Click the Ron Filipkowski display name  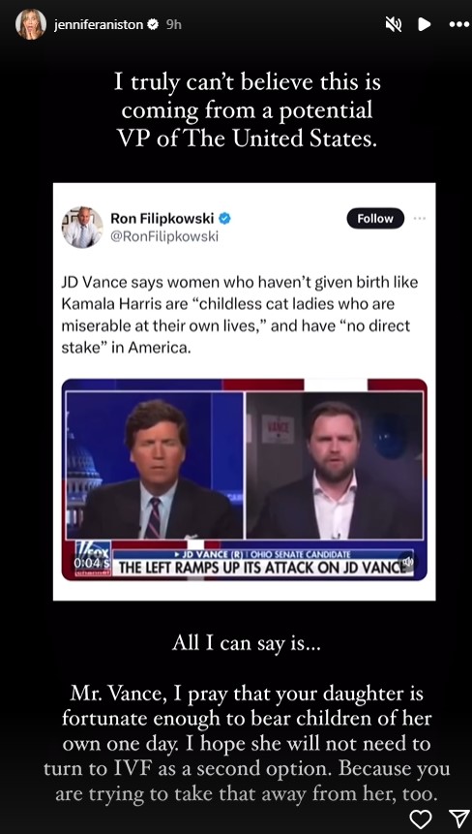[162, 218]
